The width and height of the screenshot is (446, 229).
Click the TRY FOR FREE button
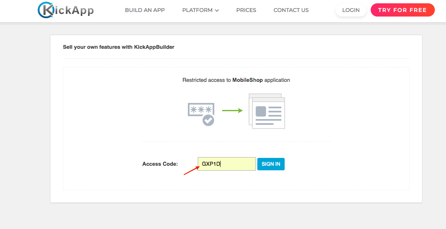pyautogui.click(x=403, y=10)
